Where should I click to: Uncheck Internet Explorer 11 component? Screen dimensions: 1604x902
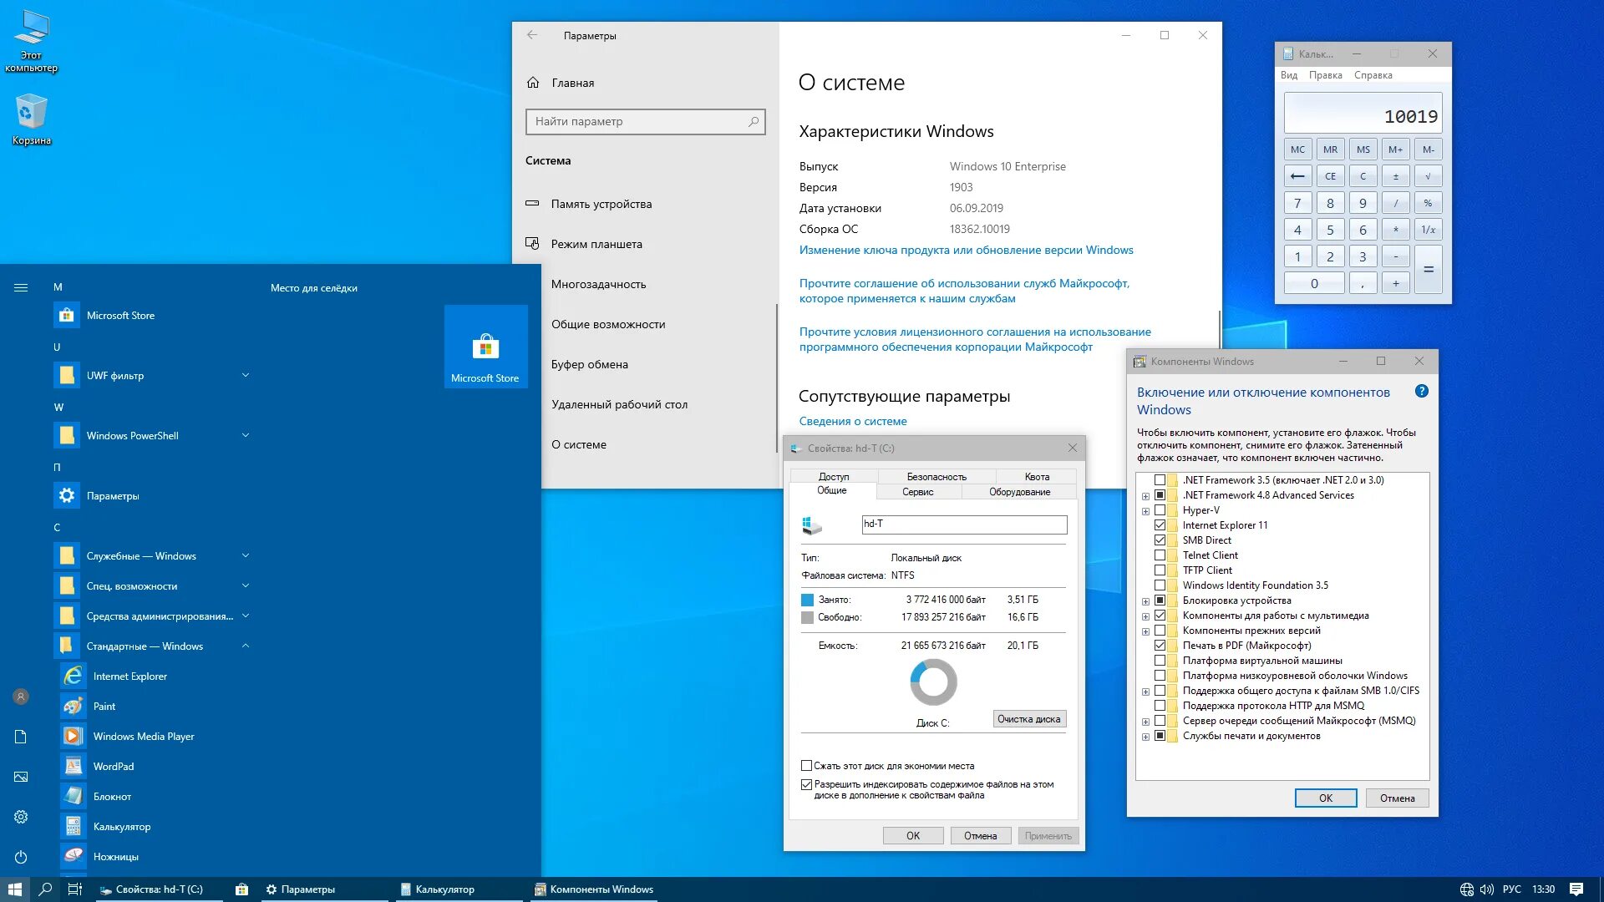click(x=1160, y=525)
